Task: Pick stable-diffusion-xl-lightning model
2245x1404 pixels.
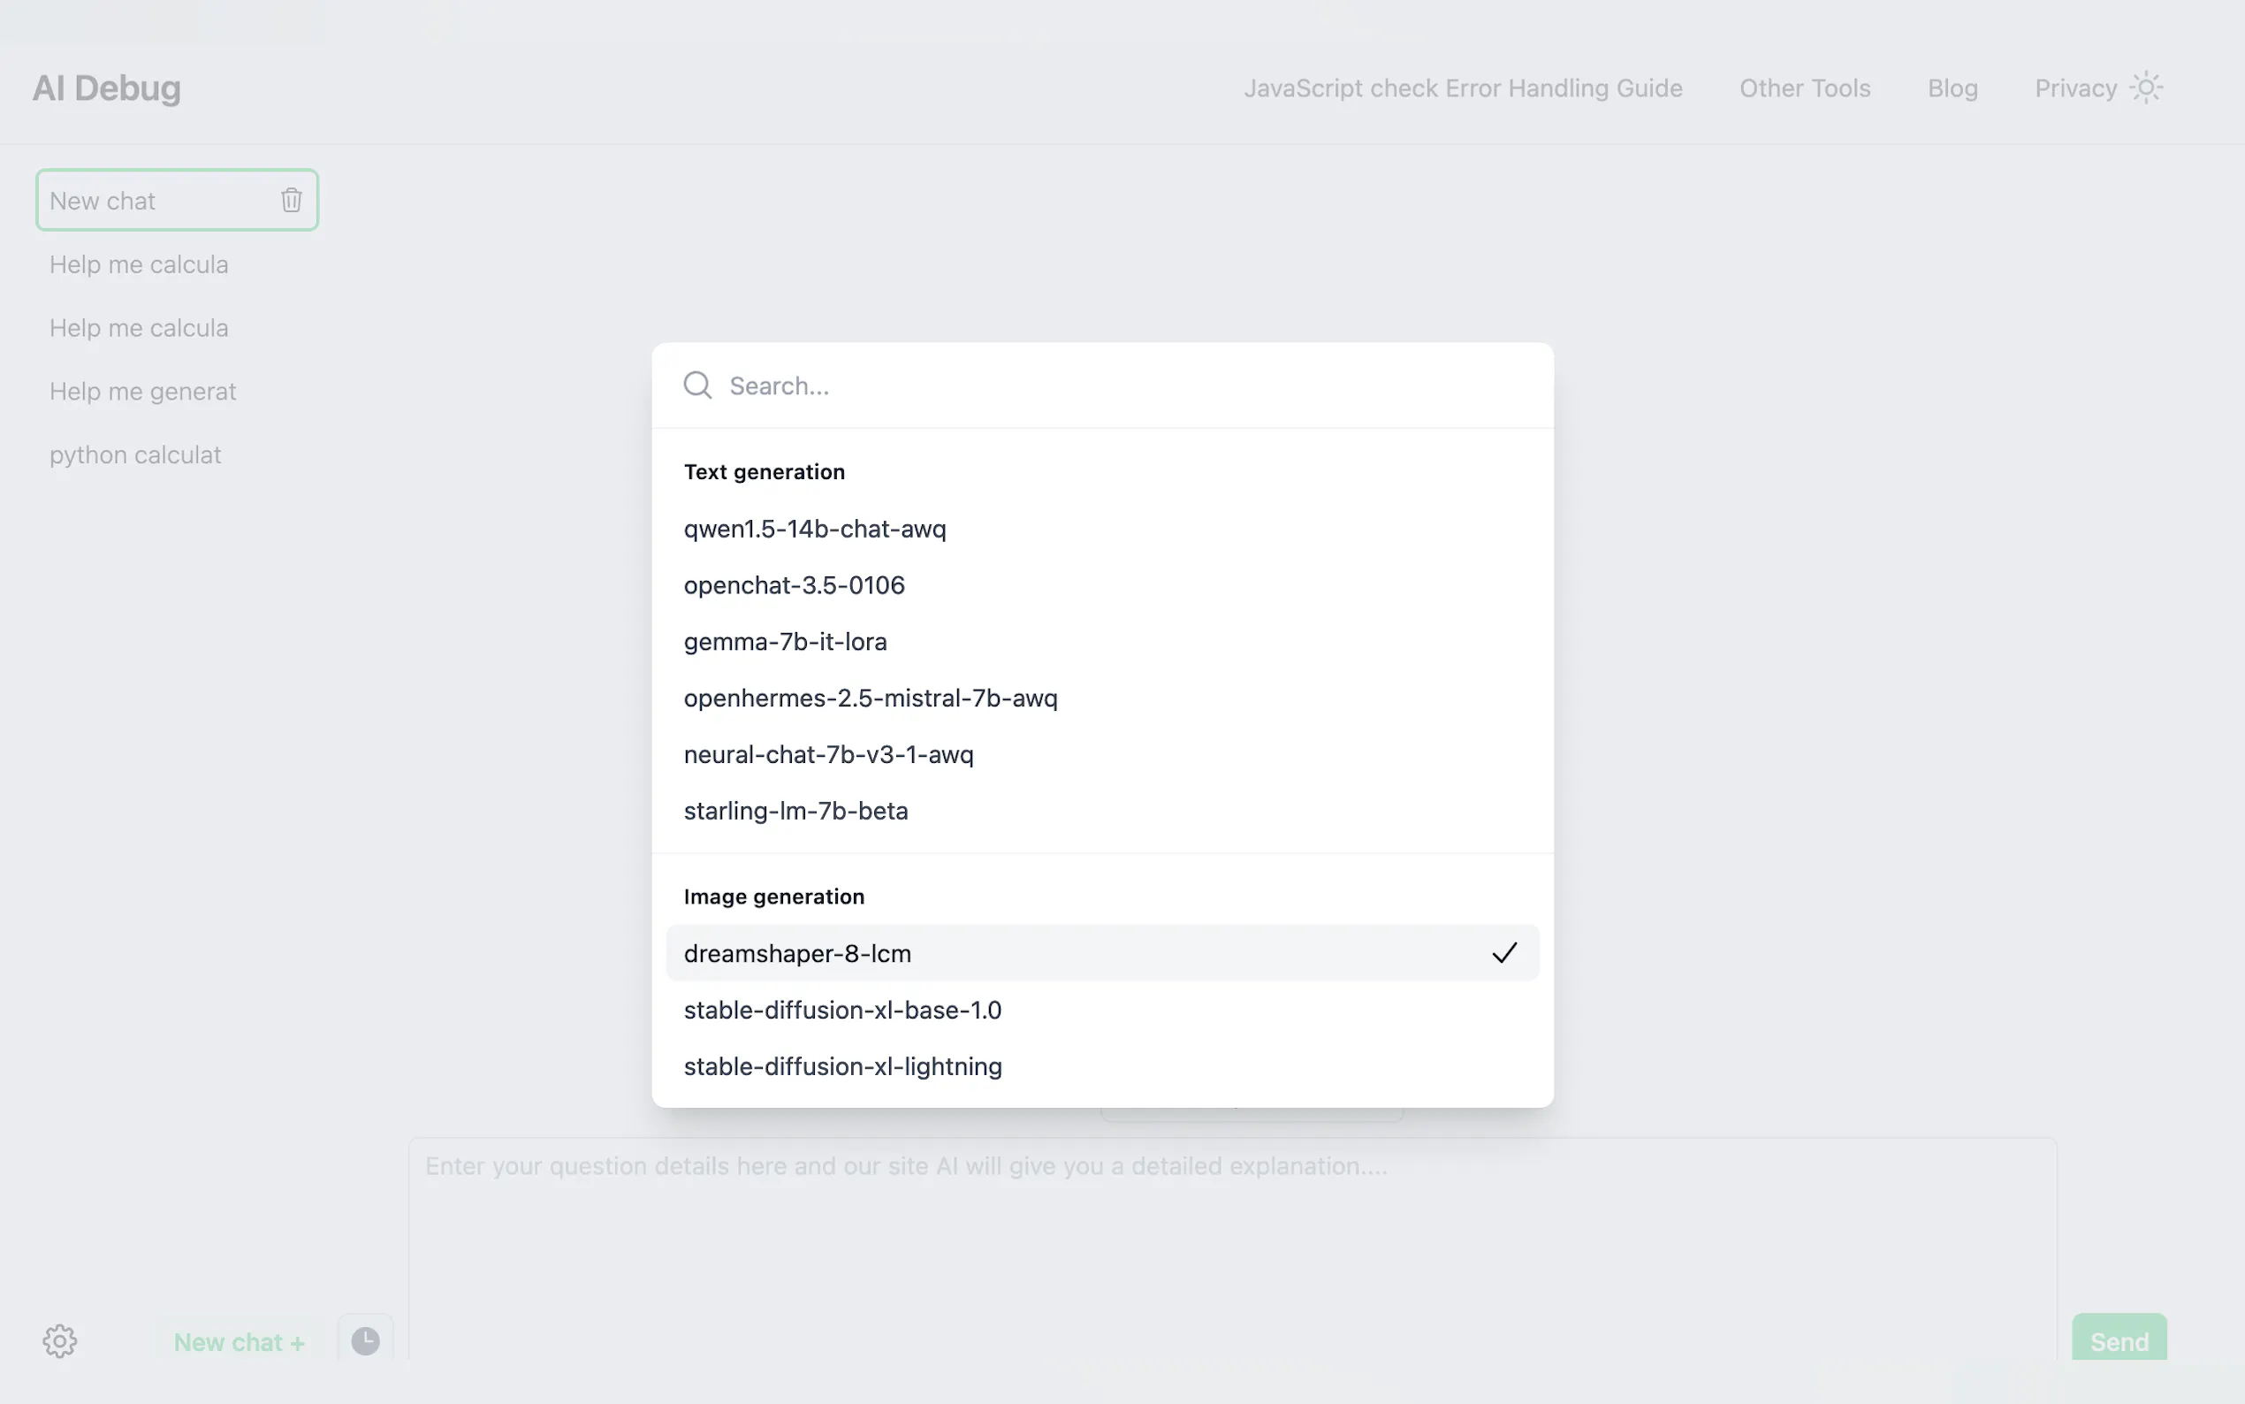Action: (x=842, y=1066)
